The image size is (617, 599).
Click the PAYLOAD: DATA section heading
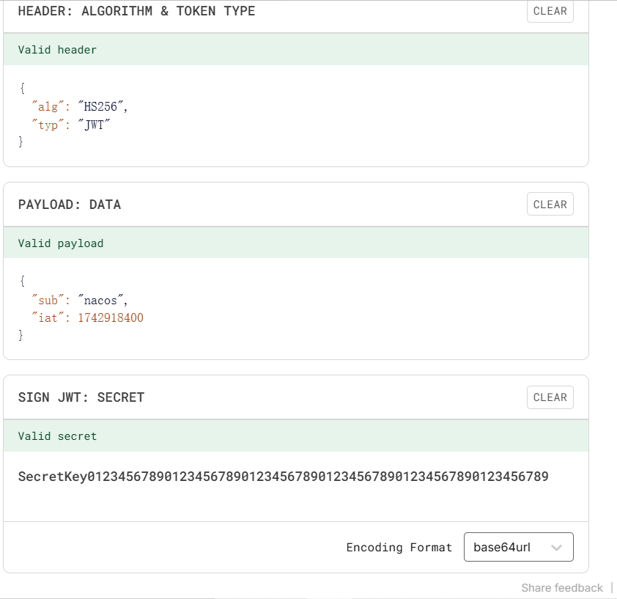coord(70,205)
